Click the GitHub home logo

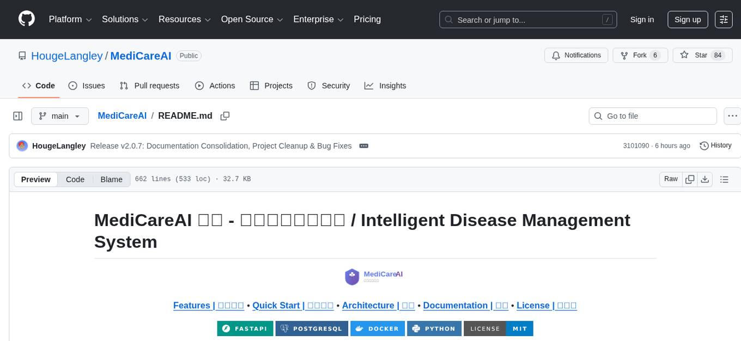pyautogui.click(x=26, y=19)
